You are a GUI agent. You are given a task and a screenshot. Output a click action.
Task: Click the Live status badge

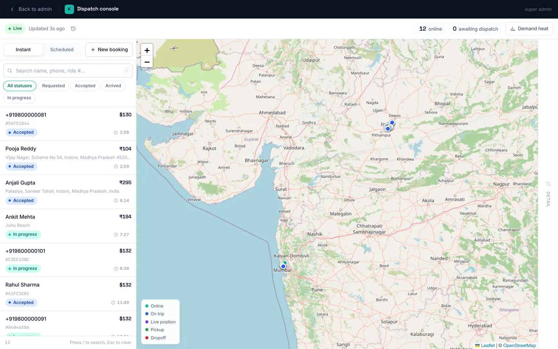pos(15,29)
